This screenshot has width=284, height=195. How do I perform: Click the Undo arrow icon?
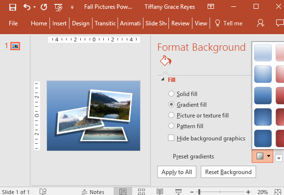(27, 7)
